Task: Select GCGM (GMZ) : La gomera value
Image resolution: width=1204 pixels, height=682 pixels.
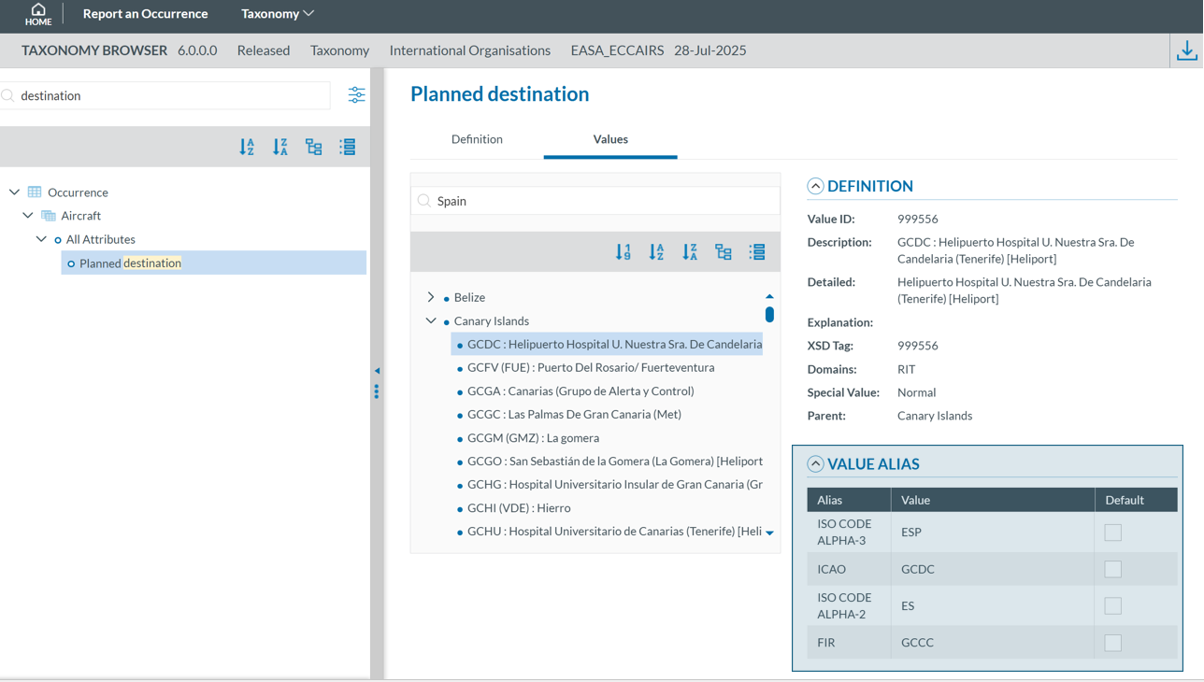Action: click(533, 438)
